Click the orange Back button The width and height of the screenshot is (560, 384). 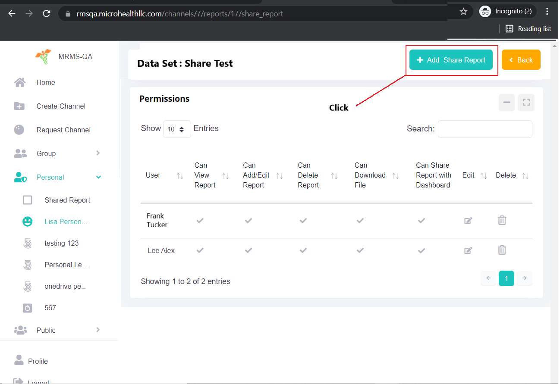(521, 60)
